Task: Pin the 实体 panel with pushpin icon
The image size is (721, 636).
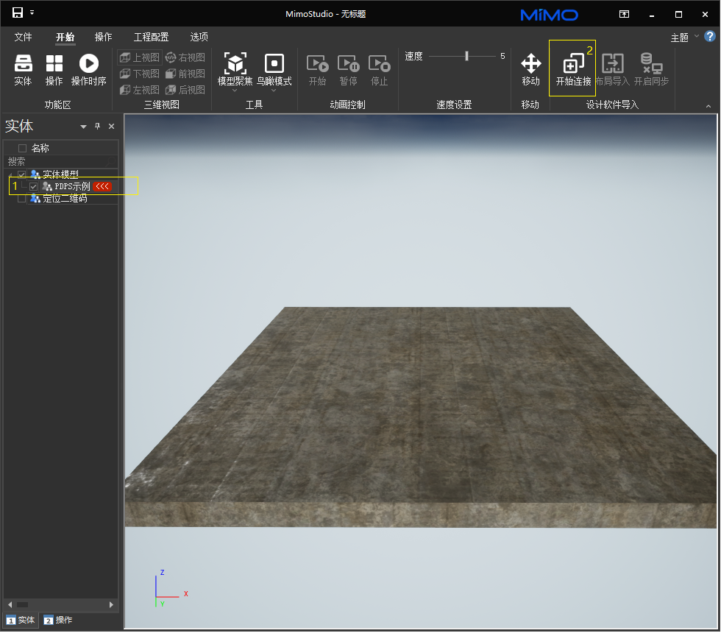Action: coord(97,127)
